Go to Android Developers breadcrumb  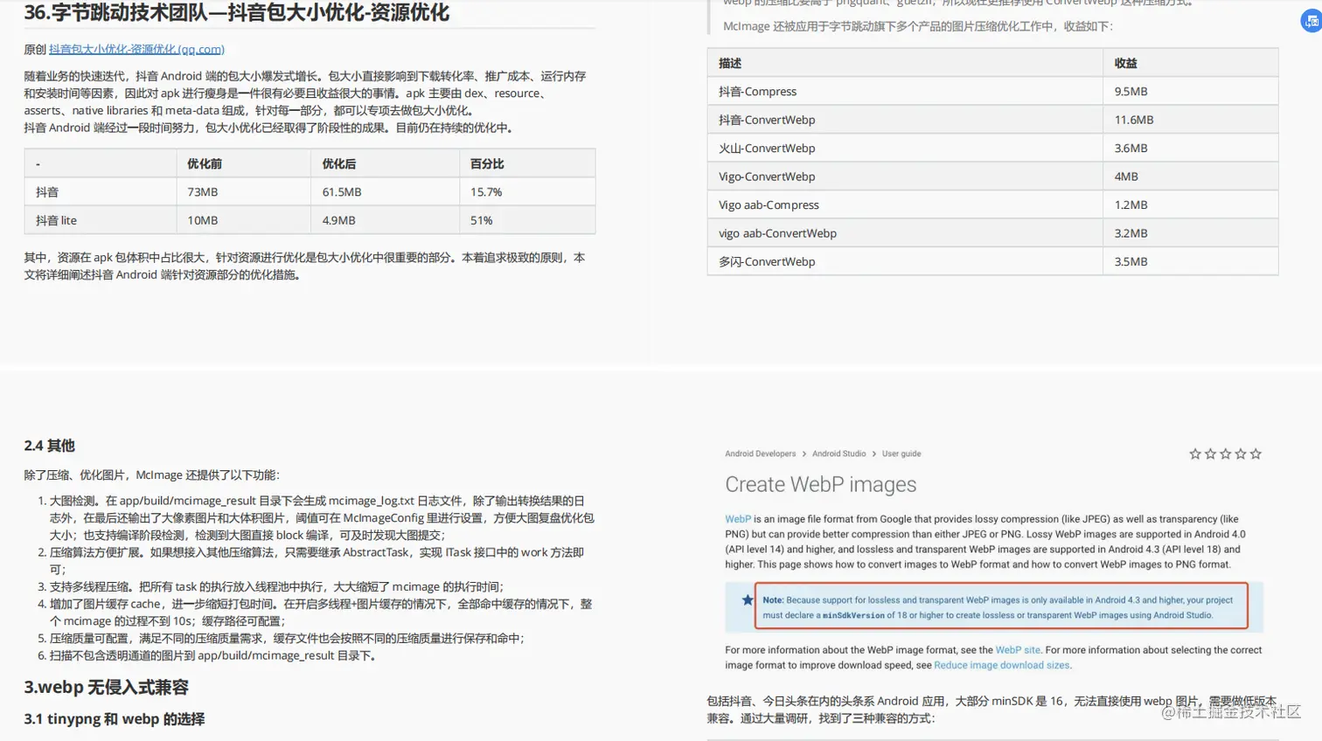tap(760, 454)
